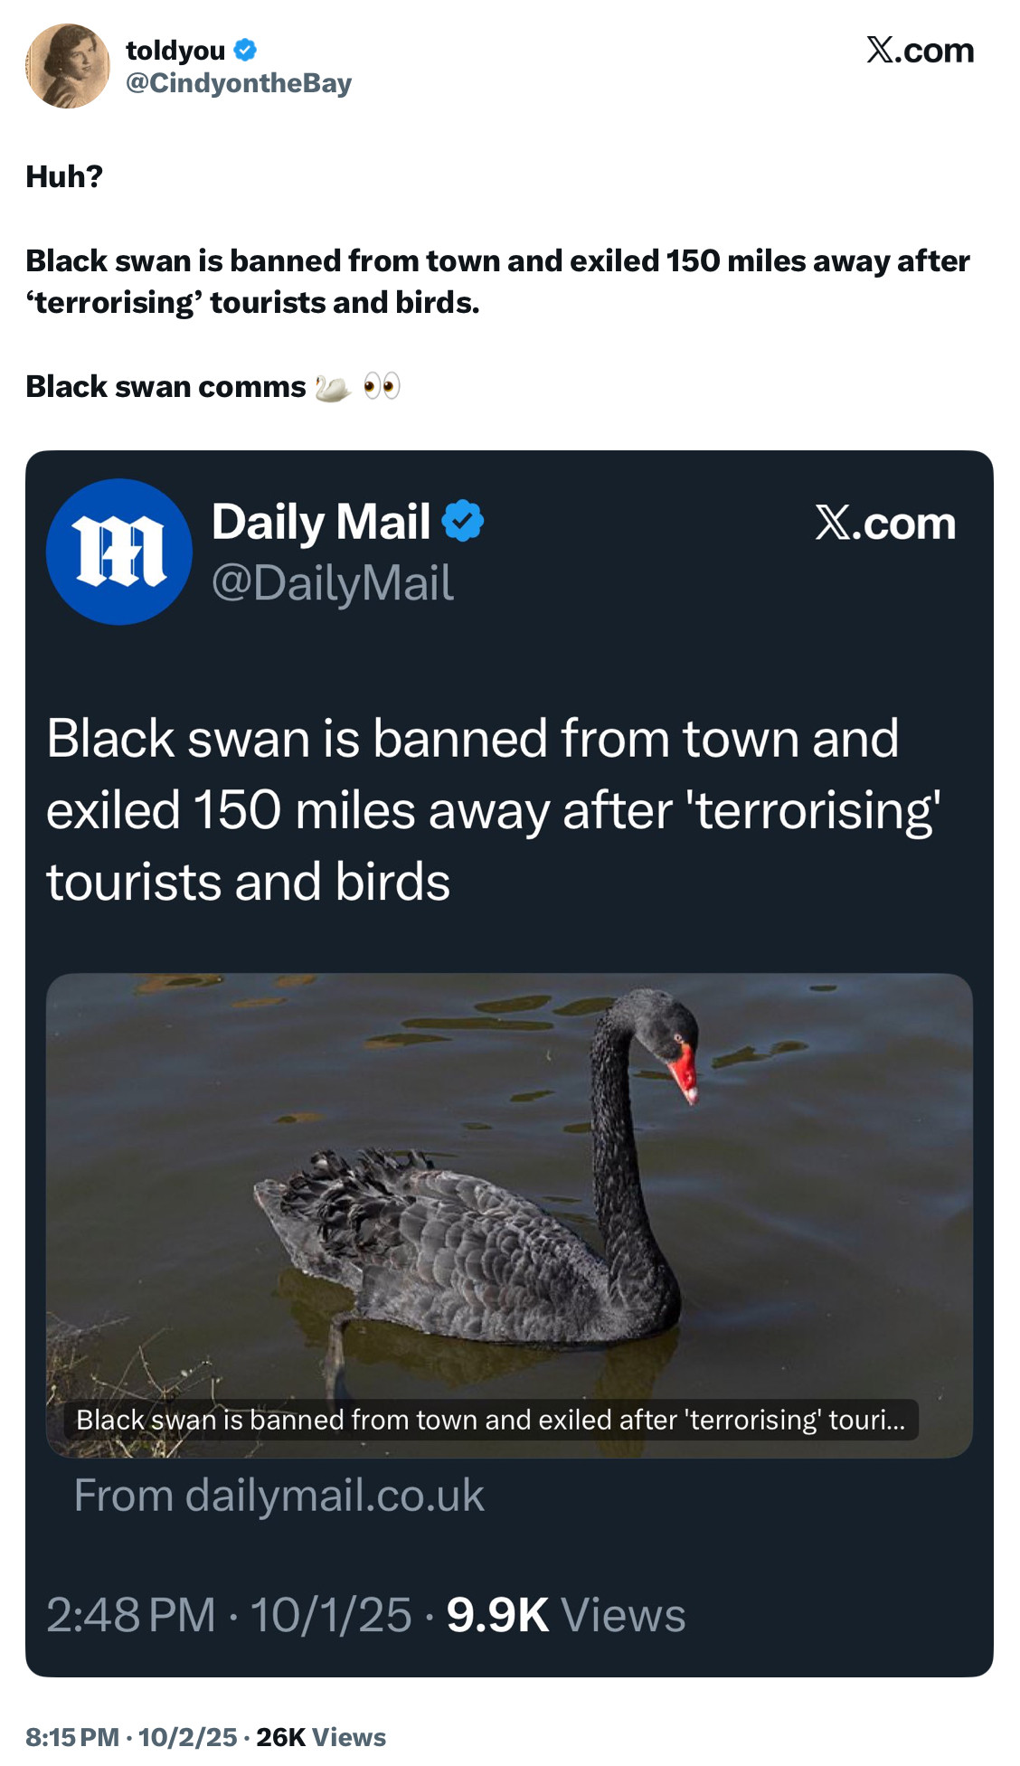Open the Daily Mail display name
Viewport: 1020px width, 1766px height.
[x=321, y=523]
